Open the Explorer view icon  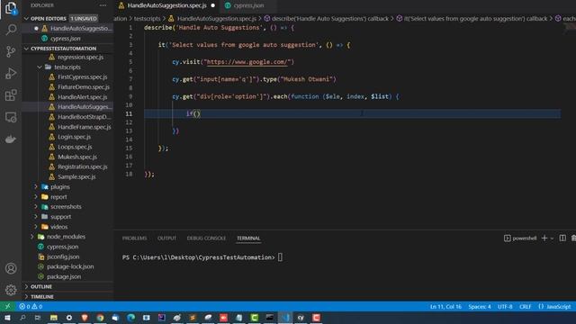[11, 8]
